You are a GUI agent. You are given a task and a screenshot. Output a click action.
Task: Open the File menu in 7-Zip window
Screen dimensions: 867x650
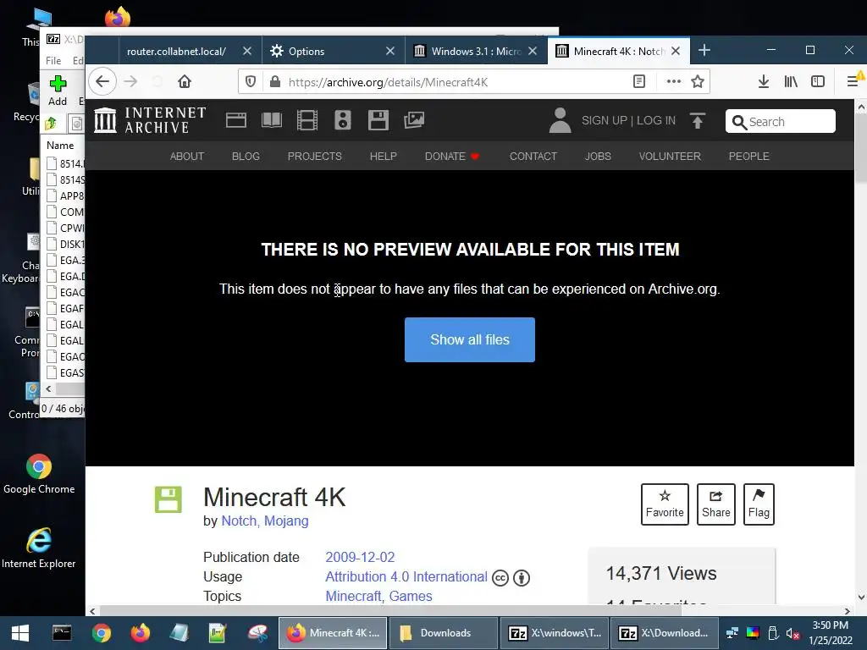coord(53,61)
